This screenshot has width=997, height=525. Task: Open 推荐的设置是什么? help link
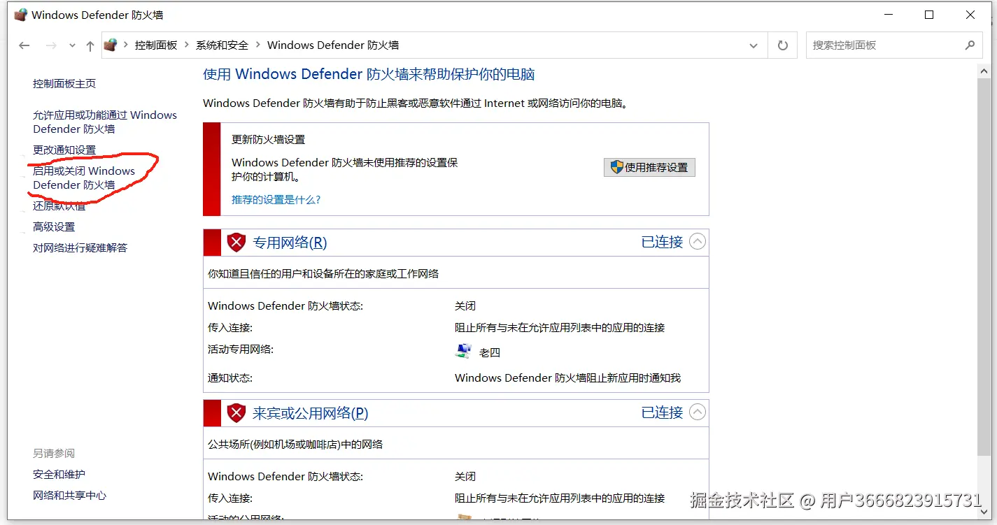point(276,199)
